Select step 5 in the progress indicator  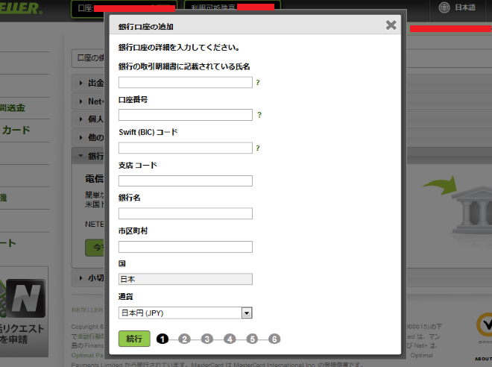click(252, 339)
